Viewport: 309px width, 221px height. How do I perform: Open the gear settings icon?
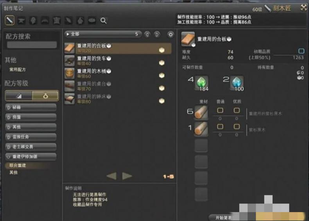click(x=171, y=34)
